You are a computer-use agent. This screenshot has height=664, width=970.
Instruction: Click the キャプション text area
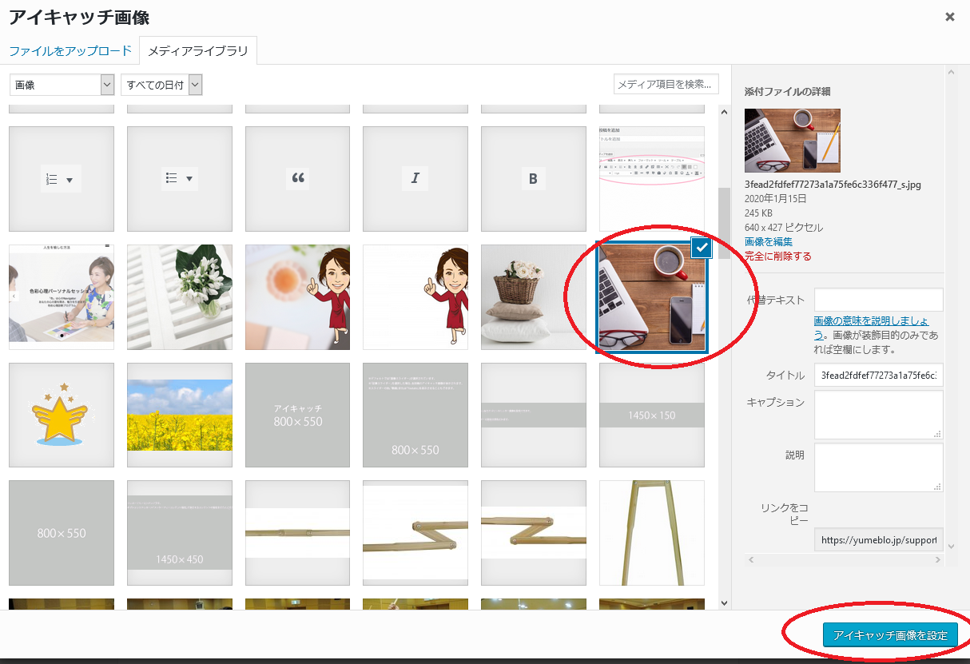coord(879,415)
